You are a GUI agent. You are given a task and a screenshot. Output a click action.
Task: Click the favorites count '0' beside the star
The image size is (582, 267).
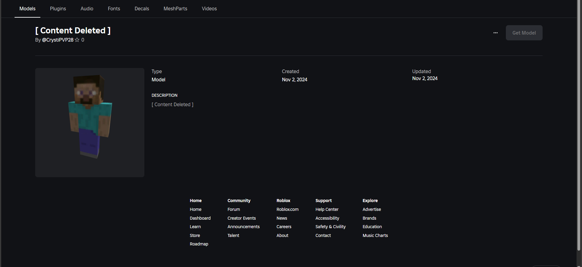coord(83,40)
